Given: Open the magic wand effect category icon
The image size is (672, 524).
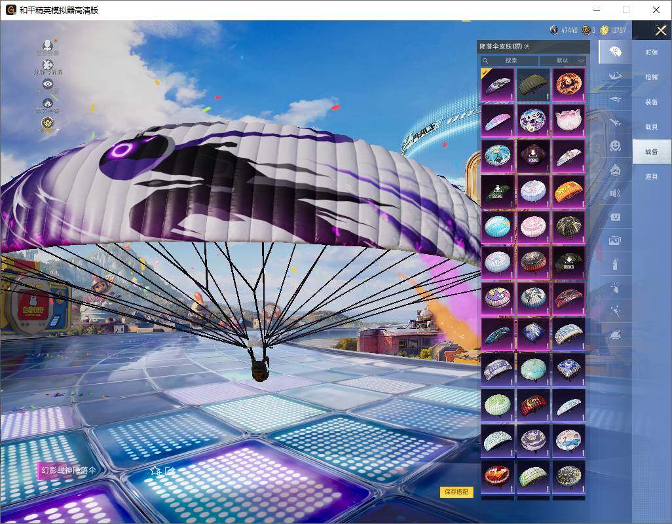Looking at the screenshot, I should (615, 310).
